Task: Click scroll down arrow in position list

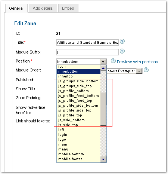Action: pyautogui.click(x=103, y=159)
